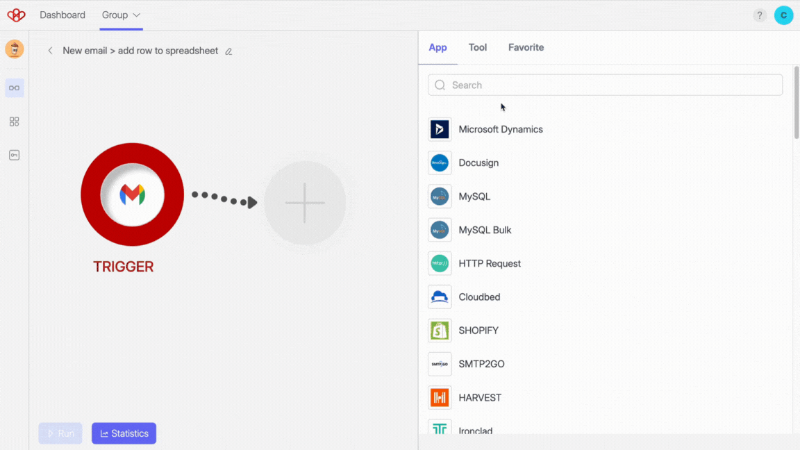Go to the Dashboard menu item

coord(62,15)
